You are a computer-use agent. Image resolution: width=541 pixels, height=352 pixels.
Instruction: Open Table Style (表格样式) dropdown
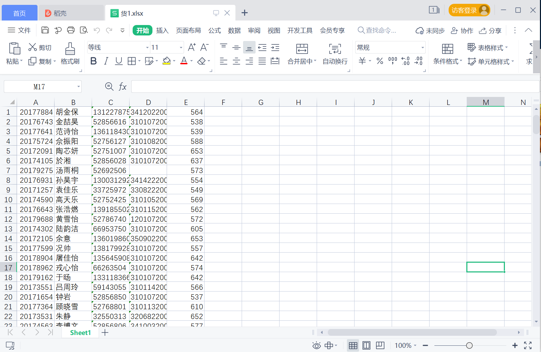(x=488, y=47)
